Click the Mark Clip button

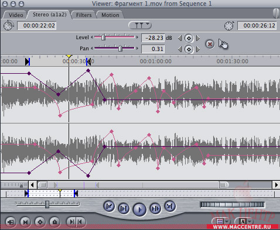coord(25,222)
